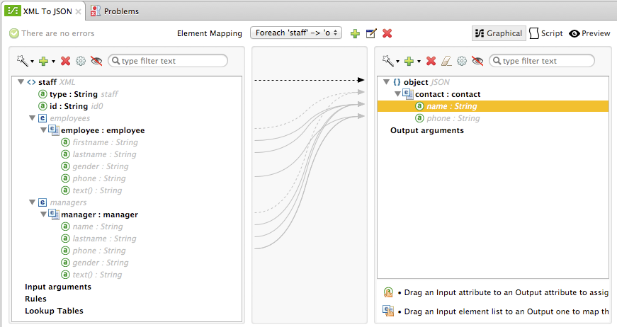
Task: Click the green add icon in output panel
Action: (409, 62)
